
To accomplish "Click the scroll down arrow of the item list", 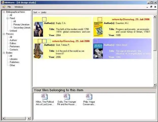I will point(155,85).
